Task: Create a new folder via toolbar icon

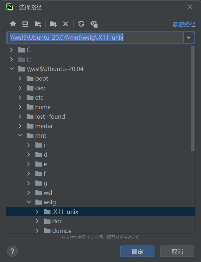Action: click(53, 24)
